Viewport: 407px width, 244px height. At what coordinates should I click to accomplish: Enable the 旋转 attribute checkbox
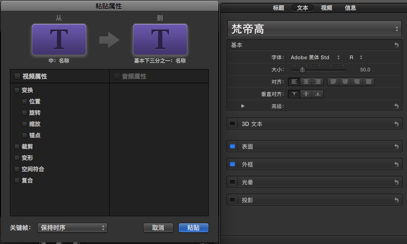[x=24, y=113]
